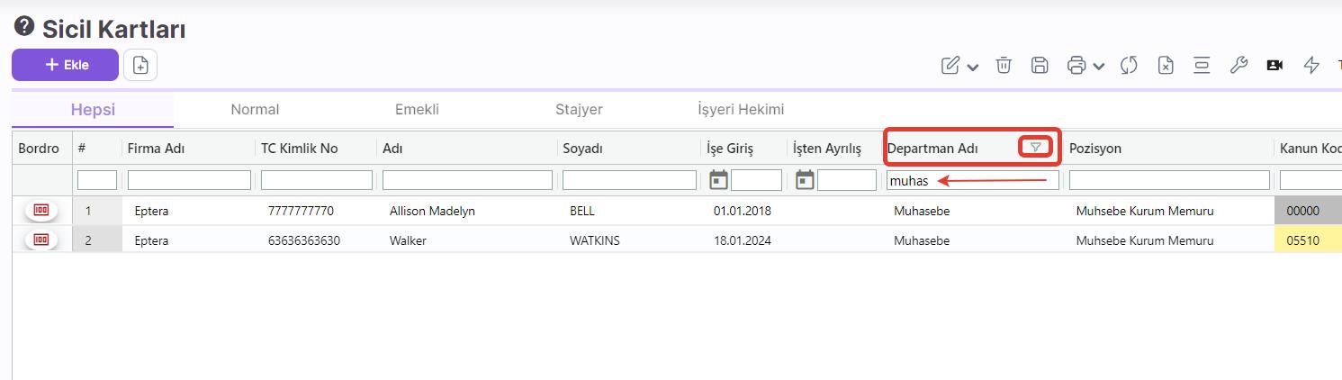Click the refresh arrows icon
The width and height of the screenshot is (1342, 380).
pyautogui.click(x=1130, y=65)
